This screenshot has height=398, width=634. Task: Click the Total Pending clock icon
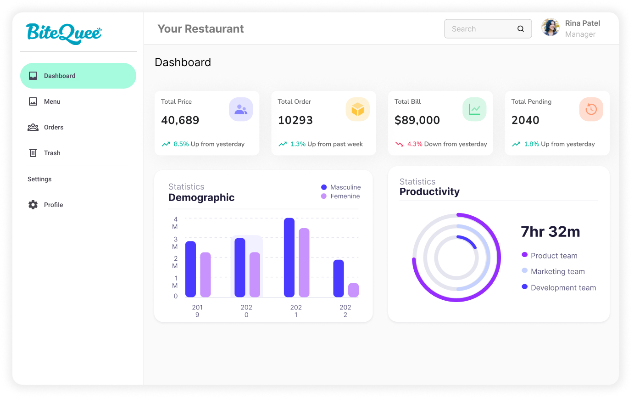(591, 109)
